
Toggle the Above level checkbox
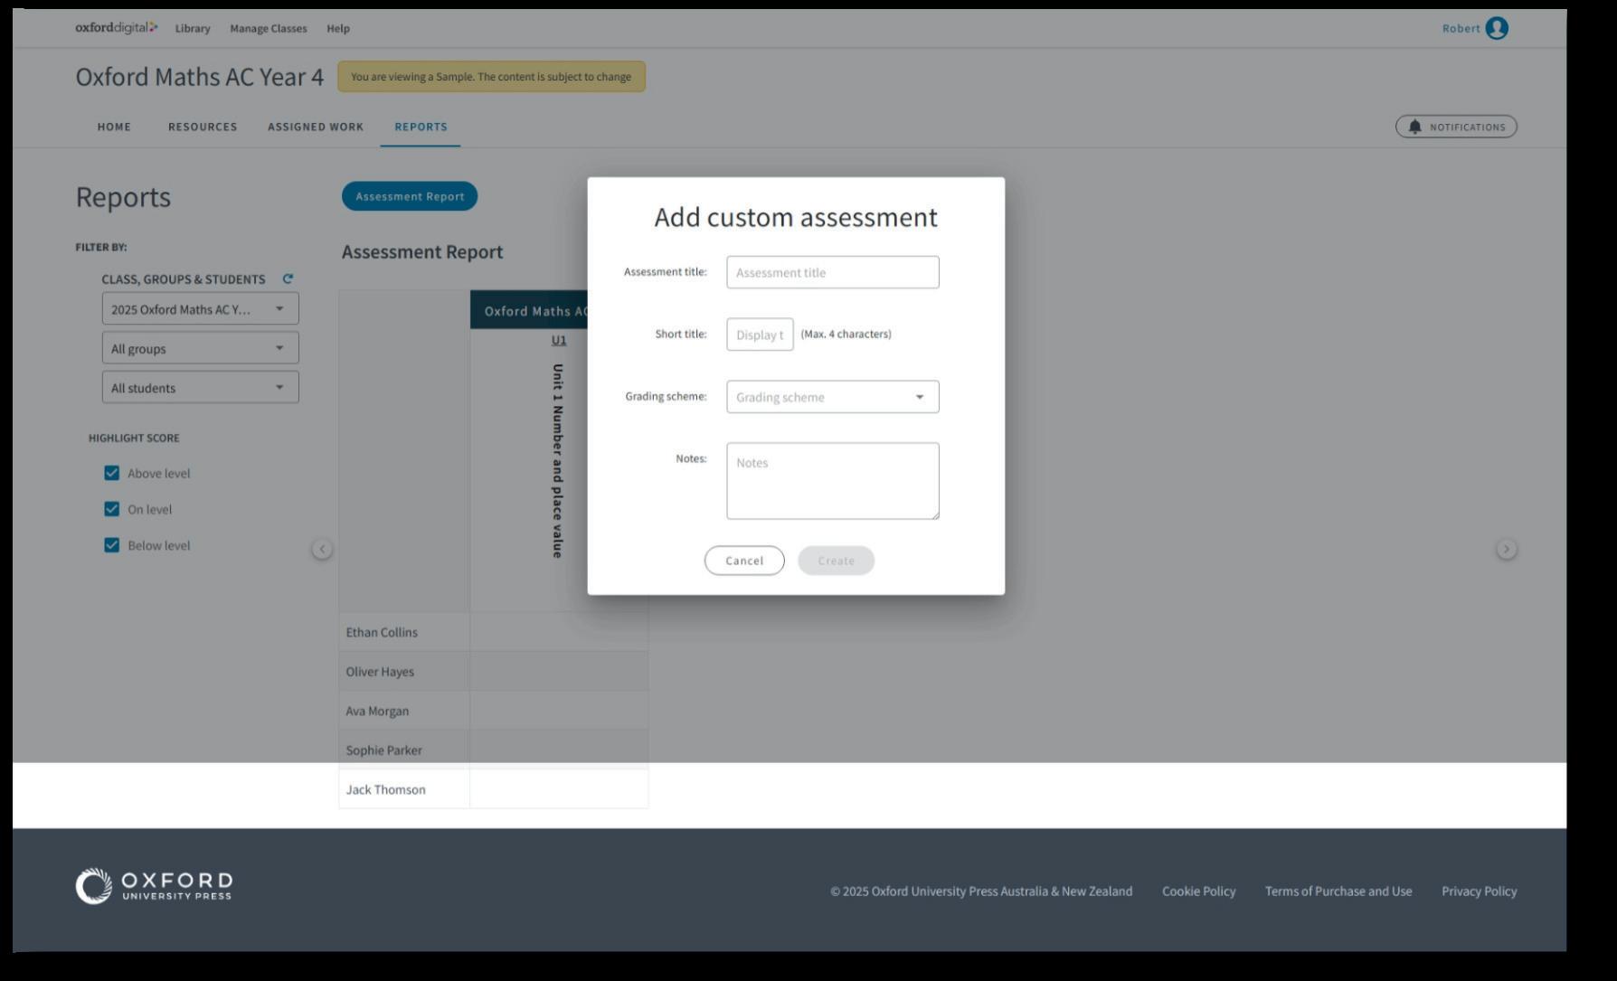coord(112,473)
